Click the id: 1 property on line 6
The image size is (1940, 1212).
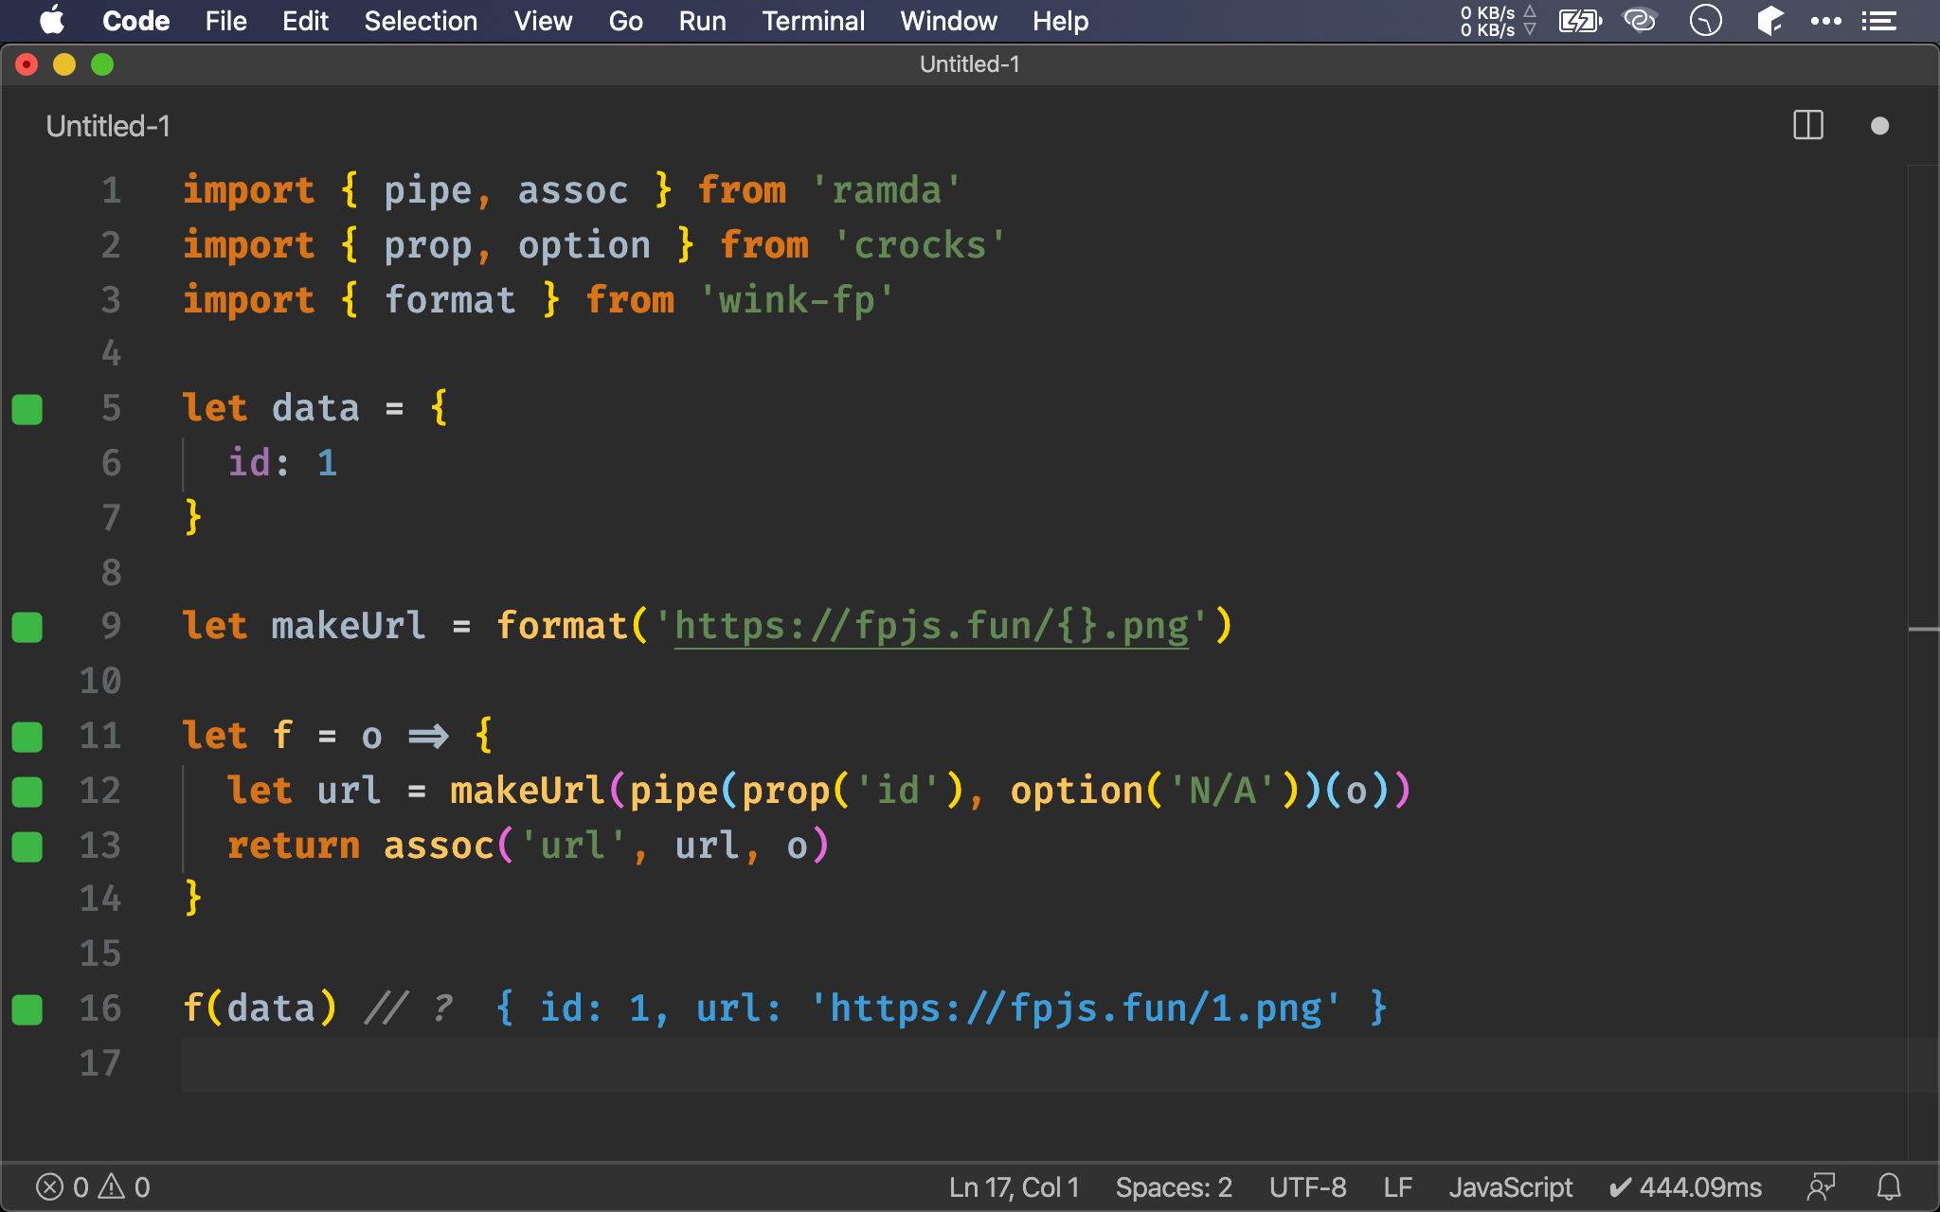click(x=282, y=463)
